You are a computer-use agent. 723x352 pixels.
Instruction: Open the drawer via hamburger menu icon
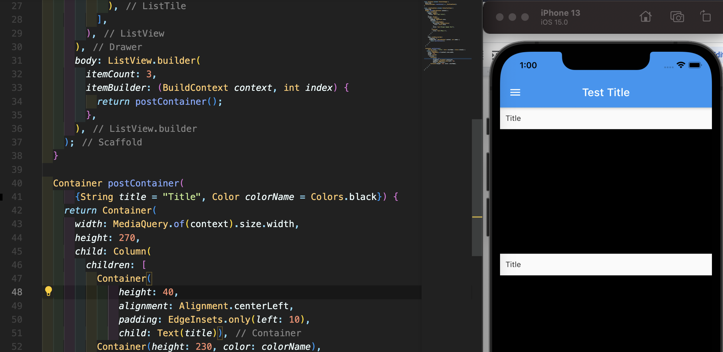515,92
